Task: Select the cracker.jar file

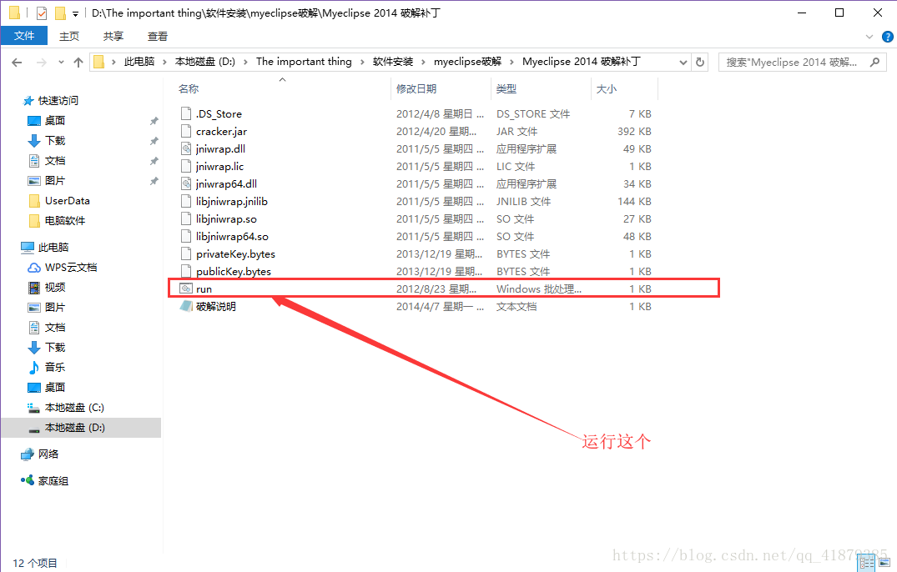Action: coord(221,132)
